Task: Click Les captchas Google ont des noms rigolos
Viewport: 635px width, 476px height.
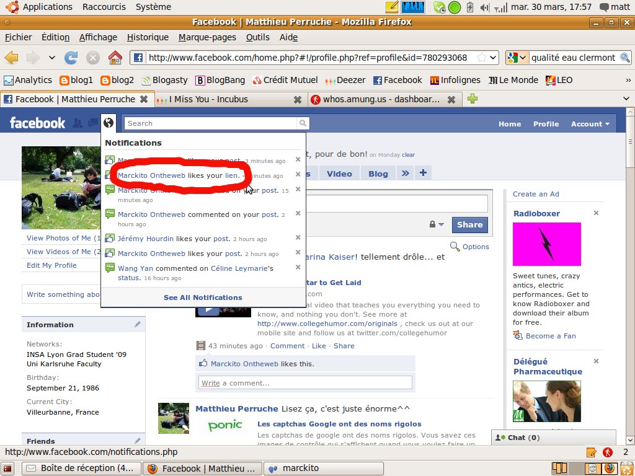Action: click(339, 424)
